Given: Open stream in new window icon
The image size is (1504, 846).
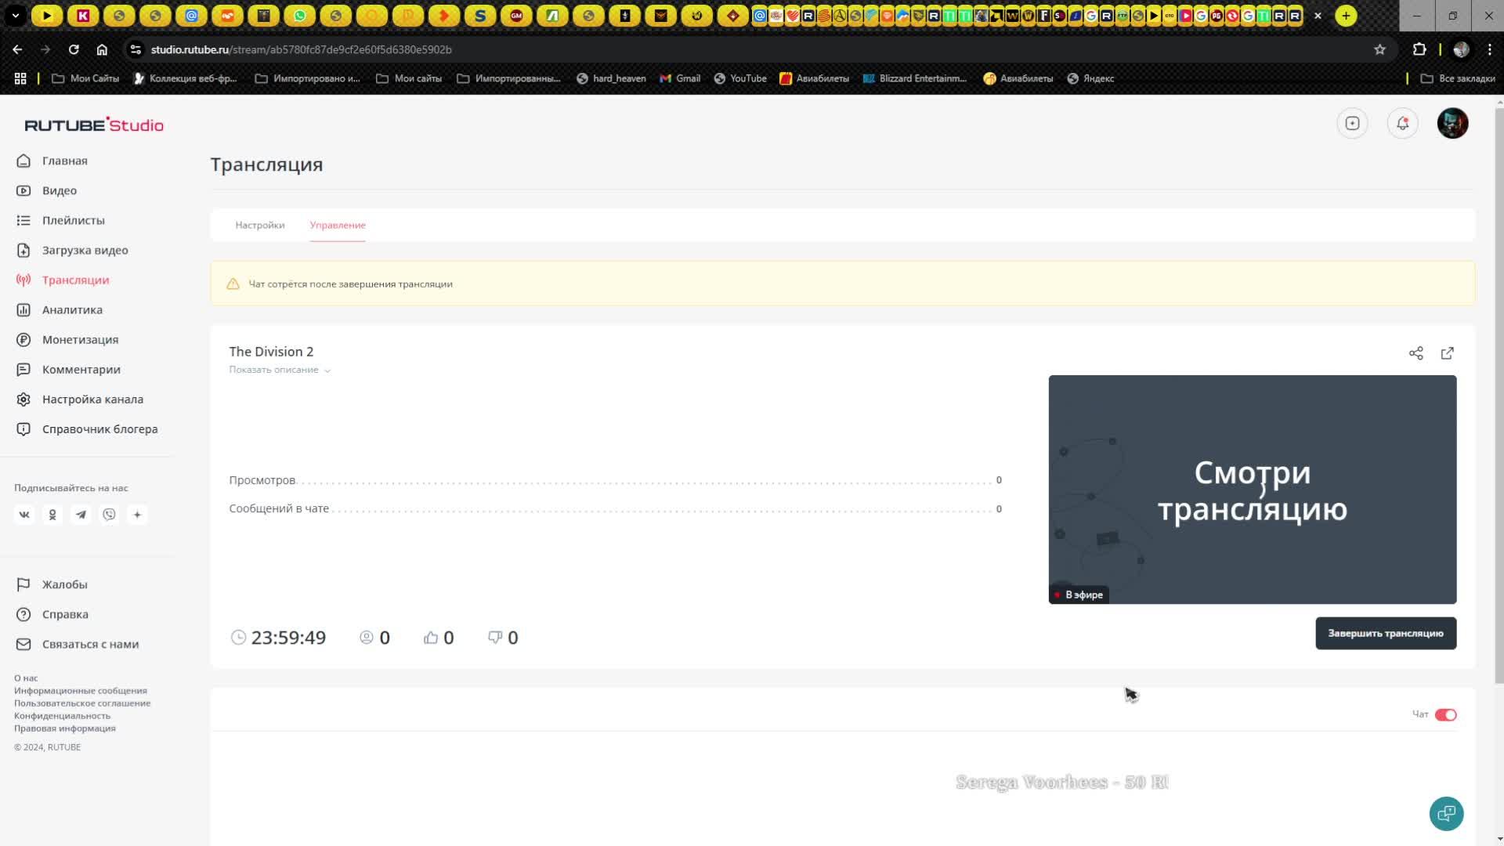Looking at the screenshot, I should pyautogui.click(x=1447, y=353).
